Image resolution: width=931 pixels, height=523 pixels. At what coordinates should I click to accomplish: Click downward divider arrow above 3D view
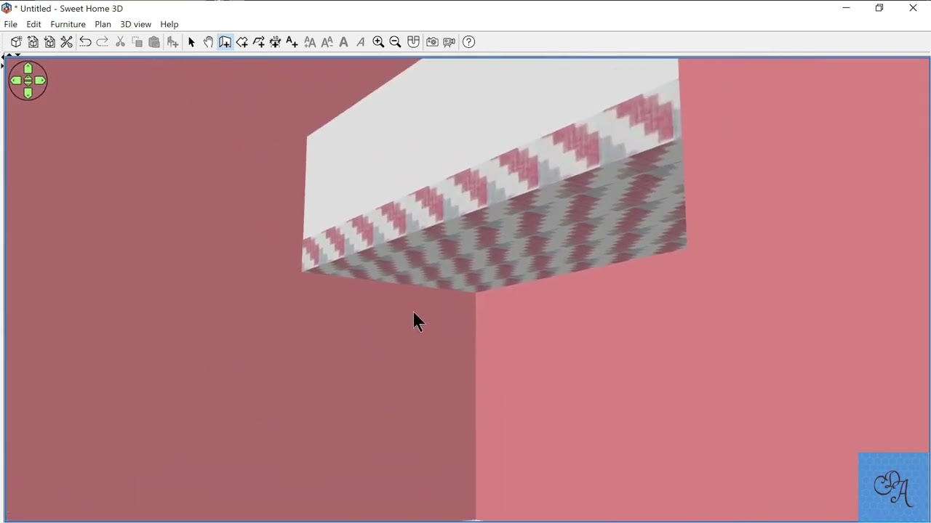click(x=17, y=55)
